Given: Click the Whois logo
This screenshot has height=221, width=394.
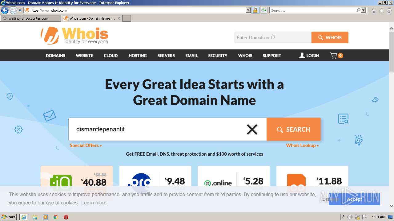Looking at the screenshot, I should coord(74,36).
